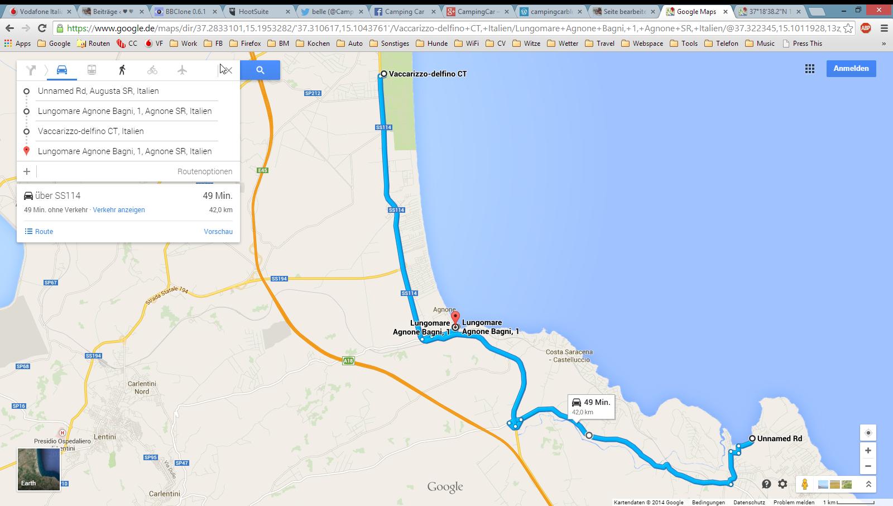Open the Google apps grid
Viewport: 893px width, 506px height.
click(809, 69)
